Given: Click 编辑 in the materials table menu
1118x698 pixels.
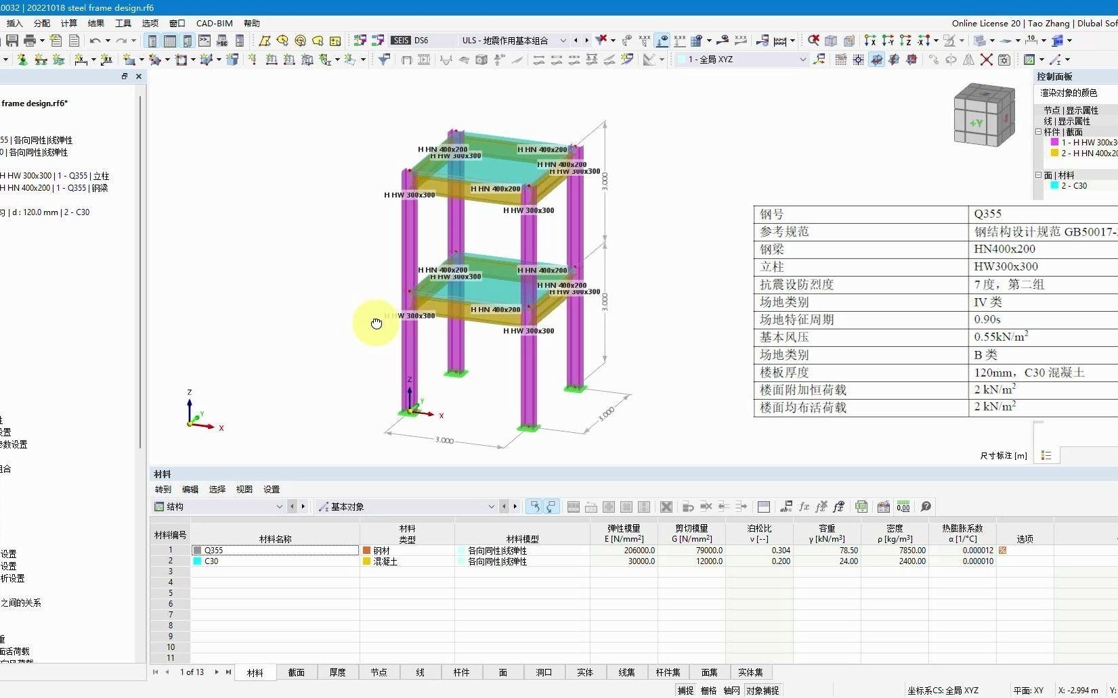Looking at the screenshot, I should 190,489.
